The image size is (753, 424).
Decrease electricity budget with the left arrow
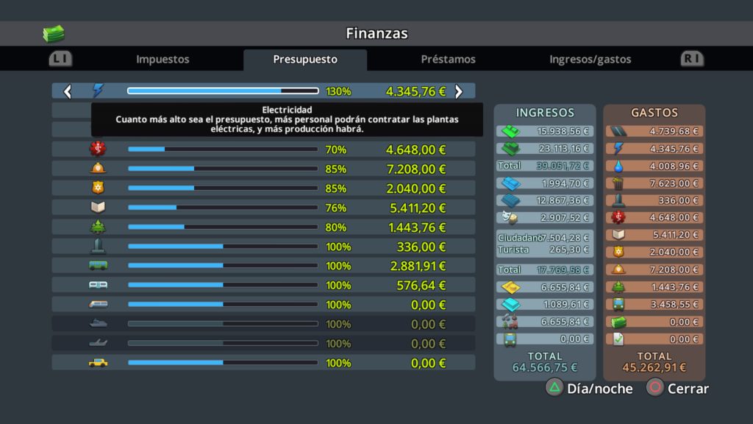[x=68, y=91]
